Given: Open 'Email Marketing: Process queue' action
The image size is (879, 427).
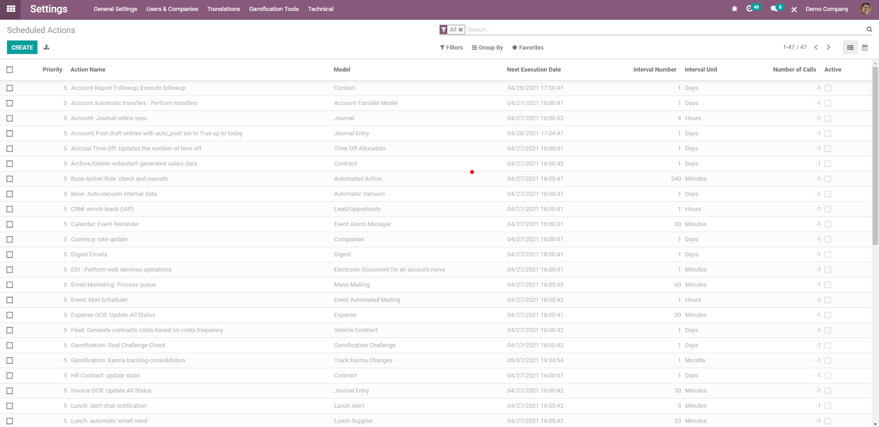Looking at the screenshot, I should click(x=113, y=285).
